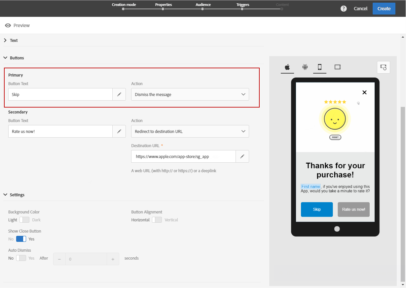Click pencil icon next to Skip text
406x288 pixels.
119,94
